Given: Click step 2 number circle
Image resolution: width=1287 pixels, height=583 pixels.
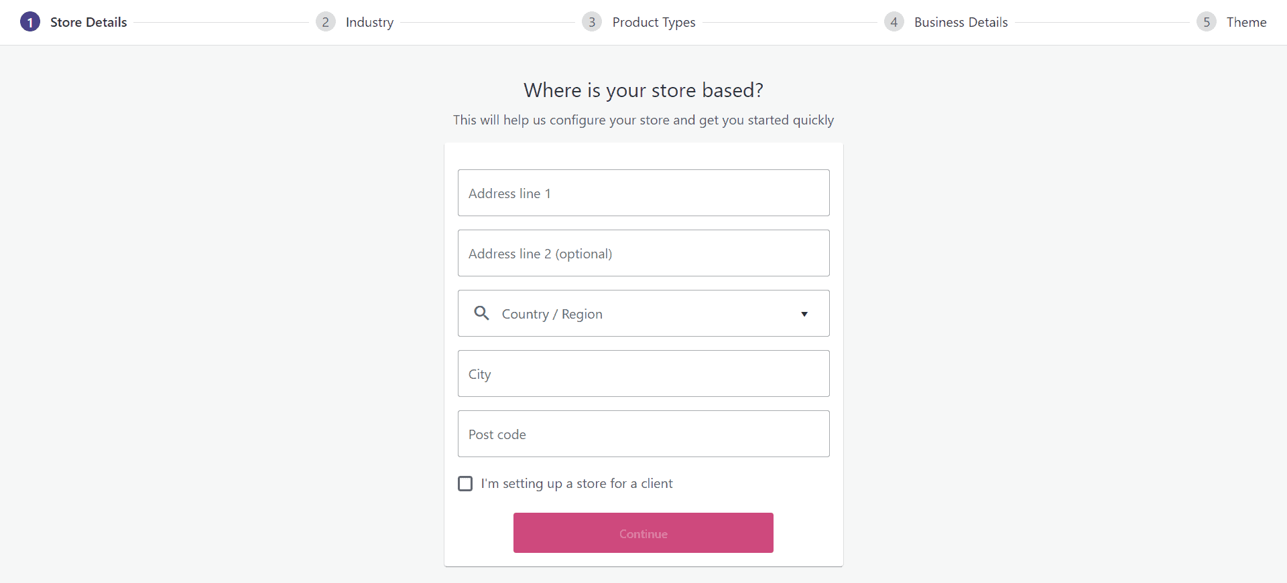Looking at the screenshot, I should click(x=325, y=22).
